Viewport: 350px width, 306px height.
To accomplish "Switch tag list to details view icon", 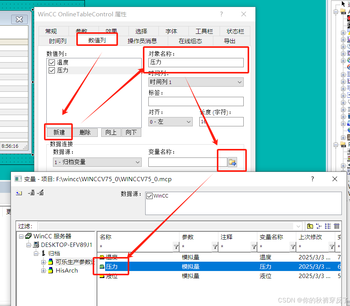I will pos(337,226).
